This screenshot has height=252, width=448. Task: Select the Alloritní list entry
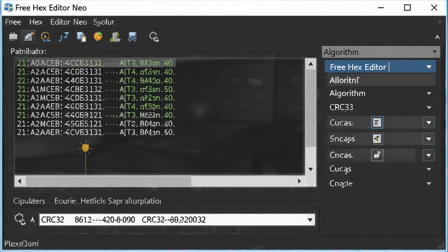pyautogui.click(x=381, y=80)
